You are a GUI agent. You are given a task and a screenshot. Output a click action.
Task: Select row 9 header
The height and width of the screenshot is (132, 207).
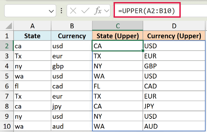7,116
